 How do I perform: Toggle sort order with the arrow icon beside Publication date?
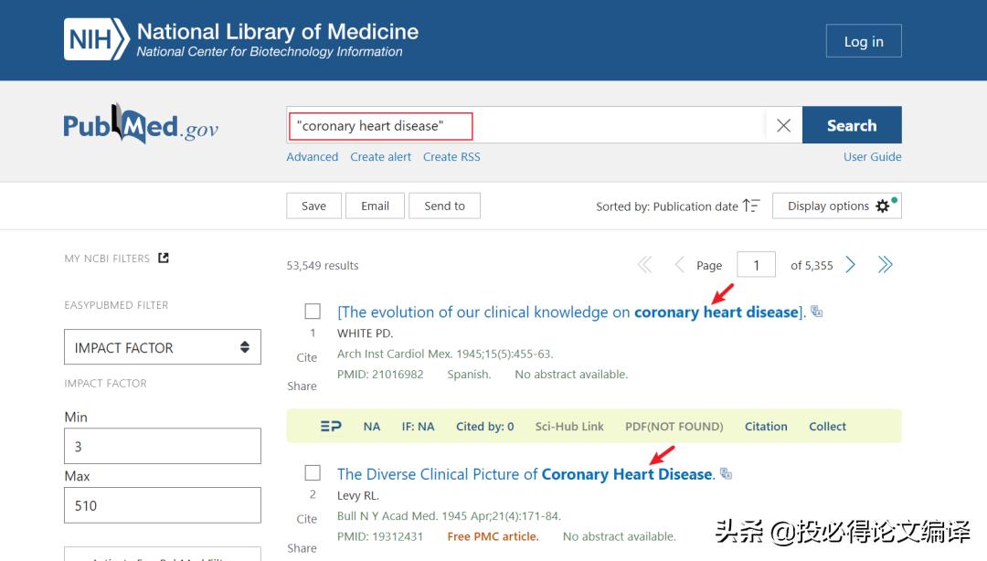click(751, 206)
